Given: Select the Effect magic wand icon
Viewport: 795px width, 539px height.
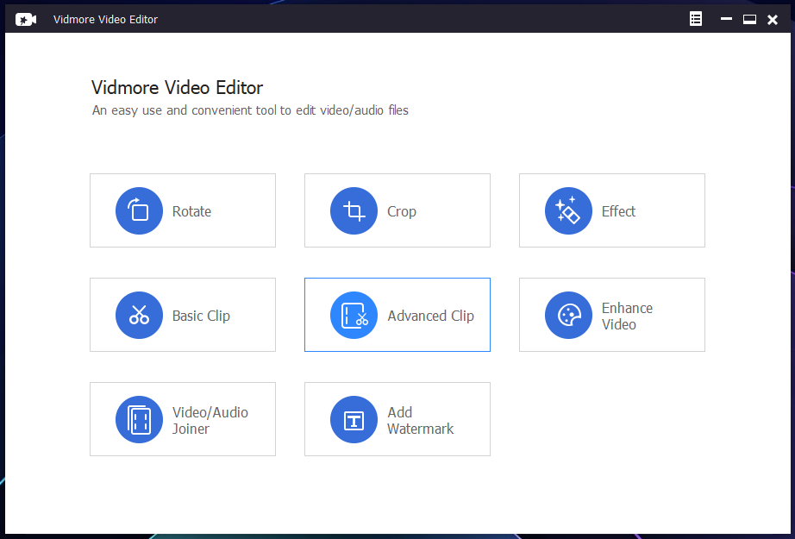Looking at the screenshot, I should click(x=568, y=211).
